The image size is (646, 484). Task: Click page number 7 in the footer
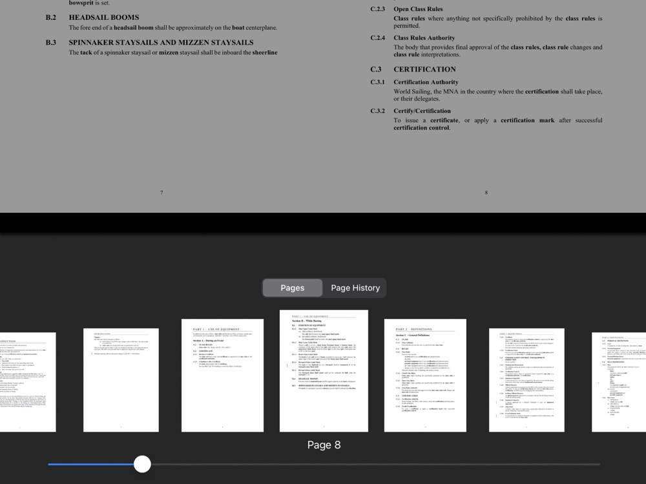[161, 192]
